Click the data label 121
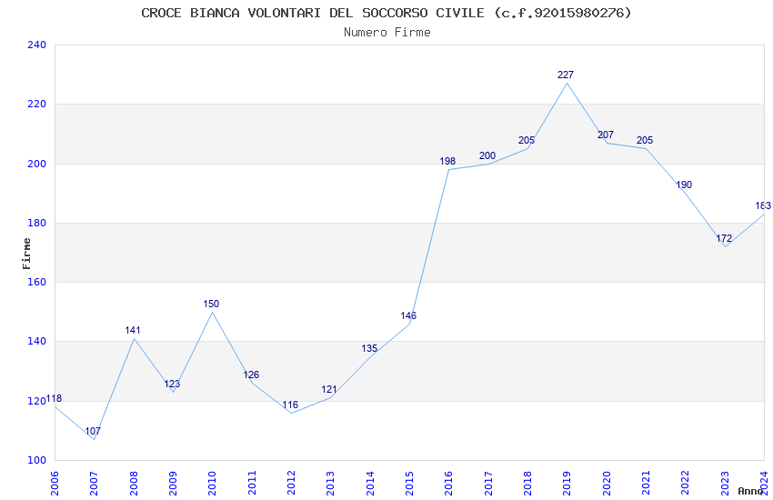Image resolution: width=773 pixels, height=500 pixels. (x=329, y=390)
